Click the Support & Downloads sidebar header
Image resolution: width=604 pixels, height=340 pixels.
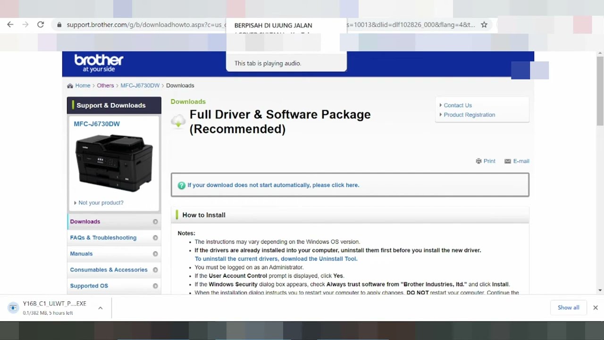click(114, 105)
